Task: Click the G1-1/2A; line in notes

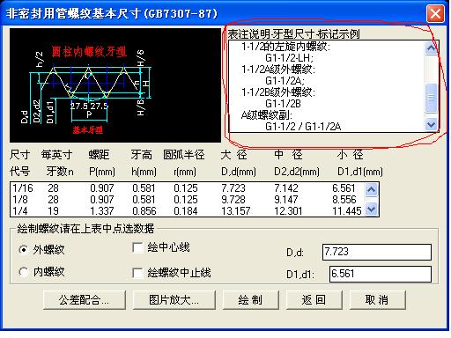Action: coord(285,81)
